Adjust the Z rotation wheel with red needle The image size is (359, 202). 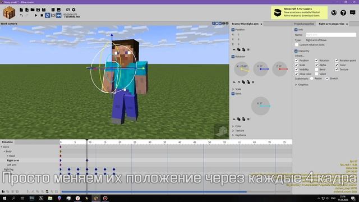point(280,68)
